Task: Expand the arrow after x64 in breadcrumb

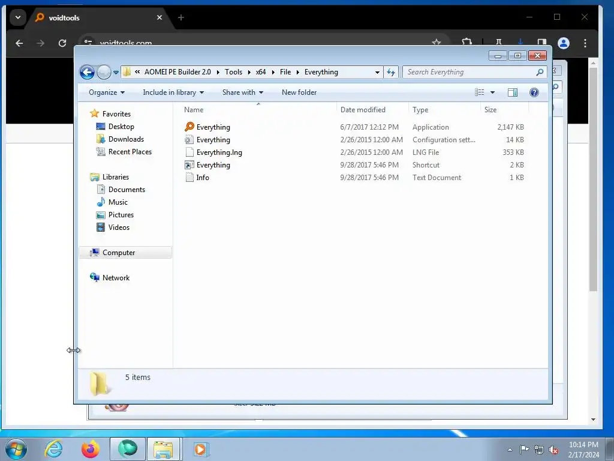Action: point(273,72)
